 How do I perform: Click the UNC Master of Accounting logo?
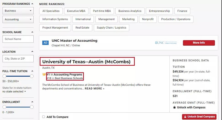[x=166, y=43]
